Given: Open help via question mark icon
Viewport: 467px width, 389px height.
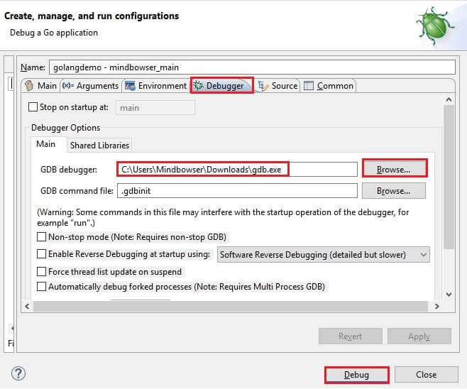Looking at the screenshot, I should tap(18, 373).
